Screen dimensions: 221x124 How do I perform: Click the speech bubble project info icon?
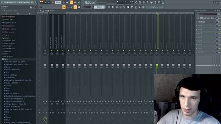point(159,2)
